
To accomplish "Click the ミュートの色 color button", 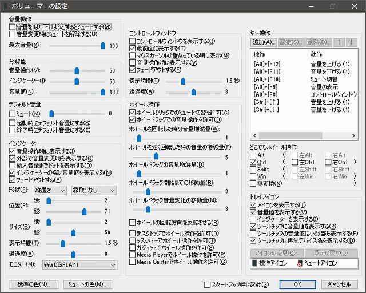I will 86,284.
